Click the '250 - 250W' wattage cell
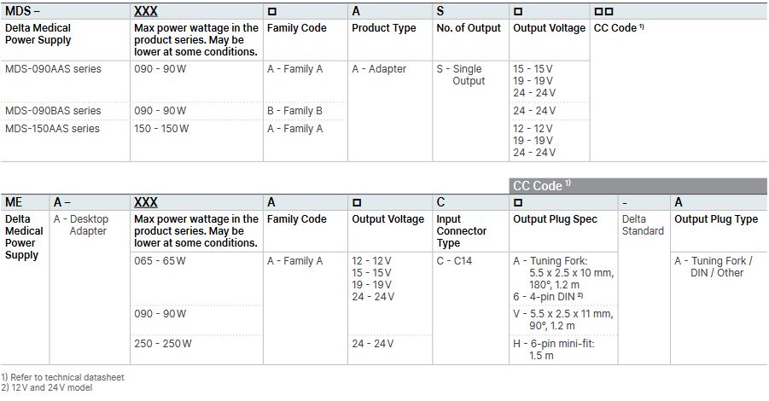The image size is (769, 401). (x=163, y=344)
